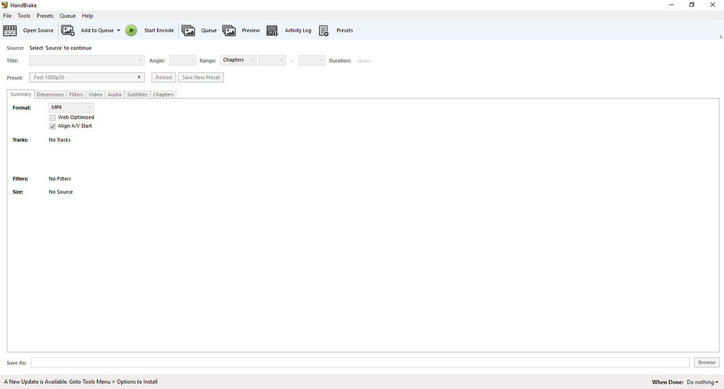
Task: Click the HandBrake app logo in title bar
Action: (5, 5)
